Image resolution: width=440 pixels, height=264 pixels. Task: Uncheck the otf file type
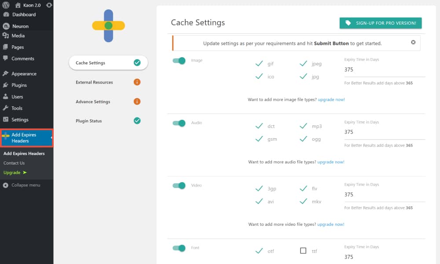tap(259, 251)
